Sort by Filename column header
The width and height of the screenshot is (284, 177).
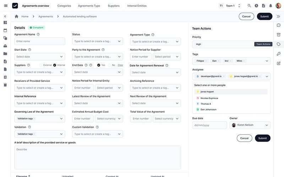point(23,176)
